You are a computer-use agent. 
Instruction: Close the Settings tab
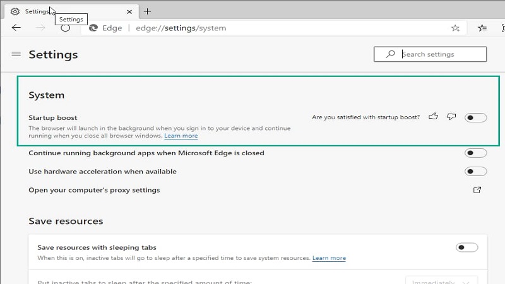(x=130, y=11)
